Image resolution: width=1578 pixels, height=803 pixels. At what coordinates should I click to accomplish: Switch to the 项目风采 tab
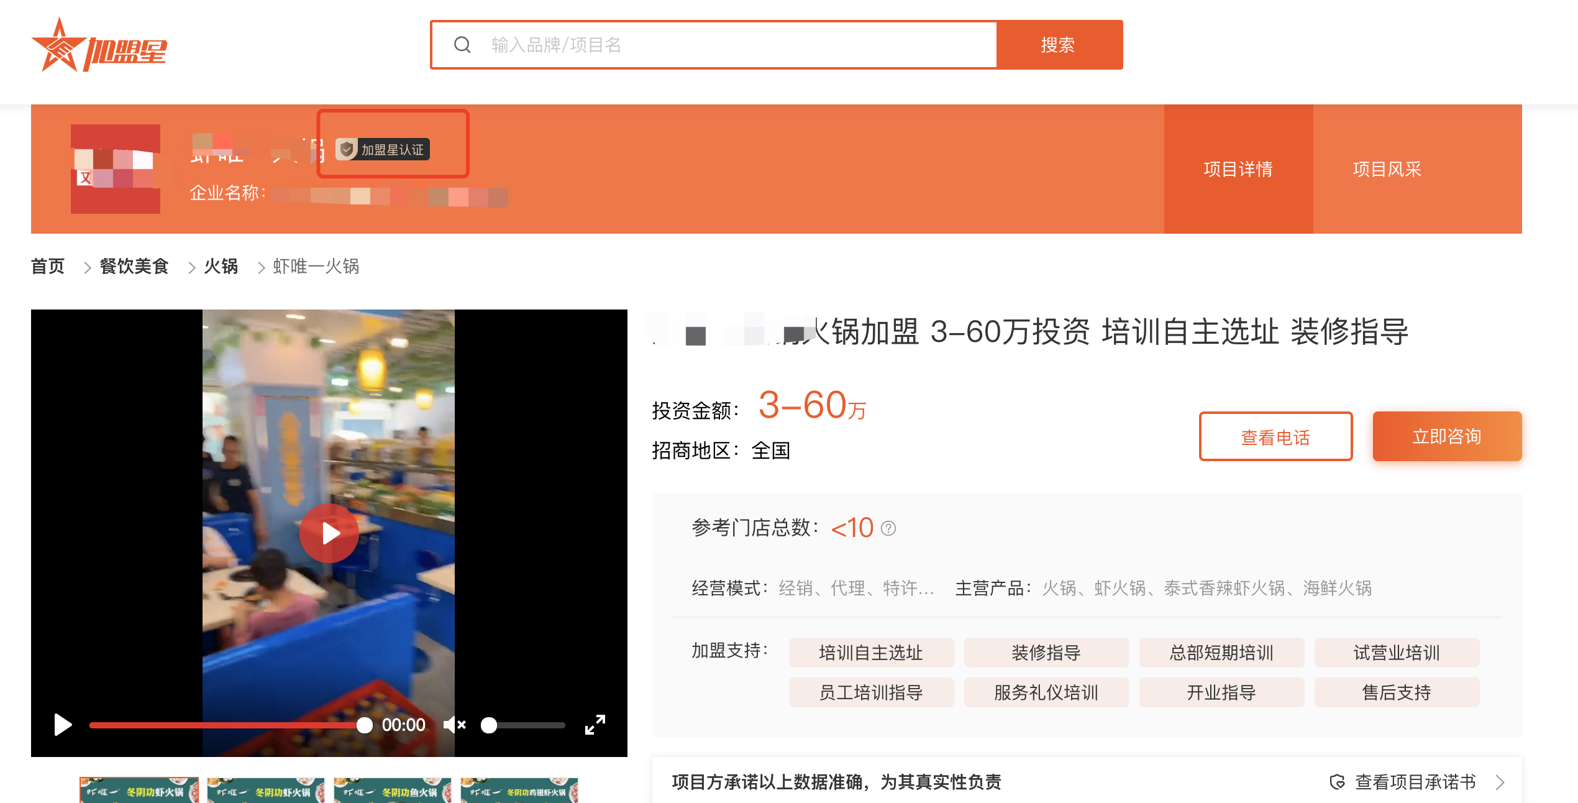point(1387,169)
